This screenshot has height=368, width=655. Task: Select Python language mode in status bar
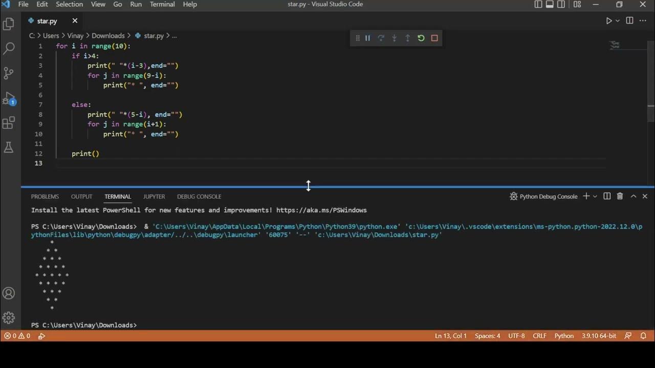564,336
